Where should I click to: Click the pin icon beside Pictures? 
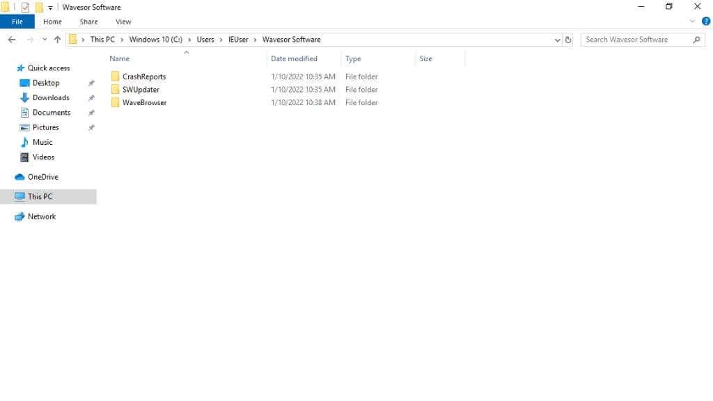pyautogui.click(x=91, y=127)
